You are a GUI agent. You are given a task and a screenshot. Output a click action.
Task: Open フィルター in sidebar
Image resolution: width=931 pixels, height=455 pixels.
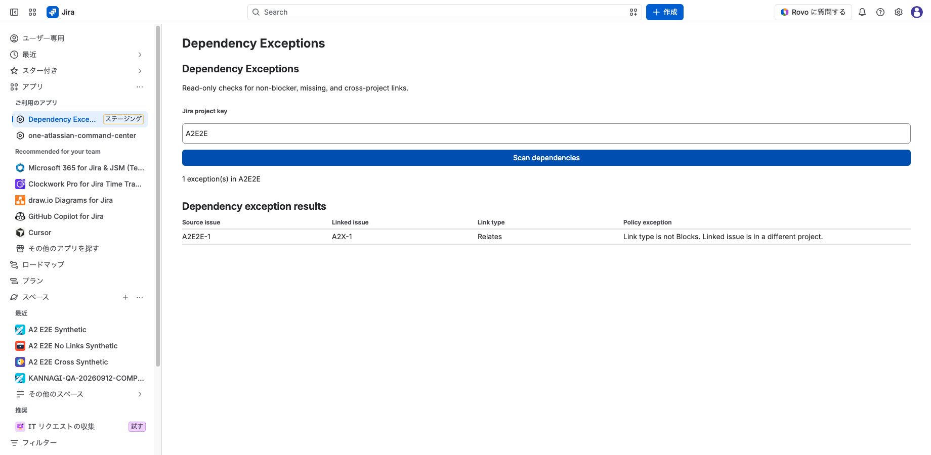coord(78,443)
